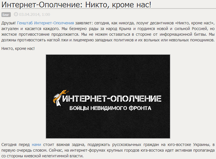Click the clock icon beside the date

(16, 14)
